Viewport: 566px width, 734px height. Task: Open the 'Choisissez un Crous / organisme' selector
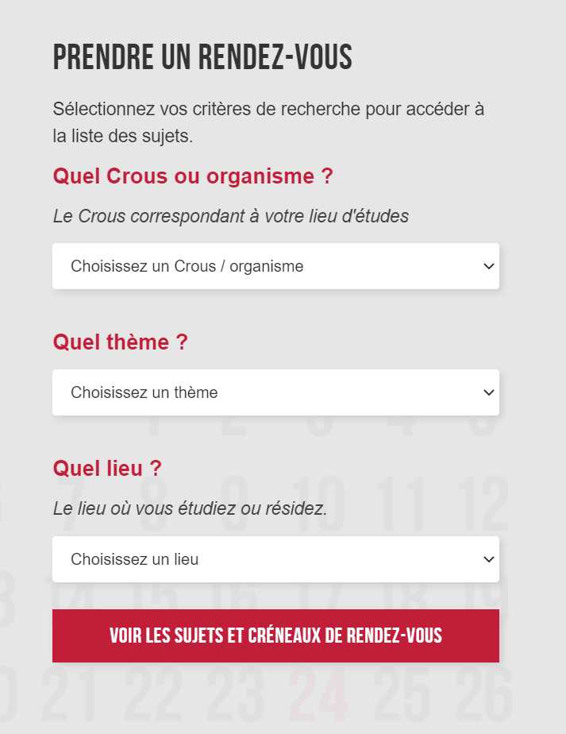click(275, 266)
